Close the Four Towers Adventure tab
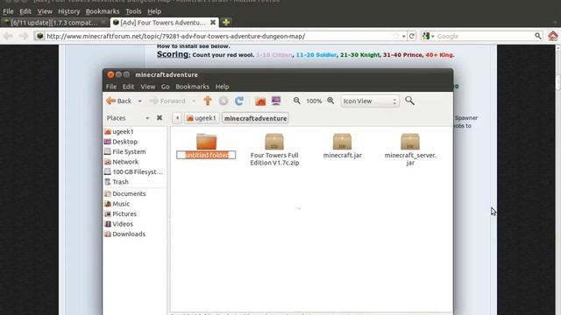The height and width of the screenshot is (315, 561). point(213,23)
